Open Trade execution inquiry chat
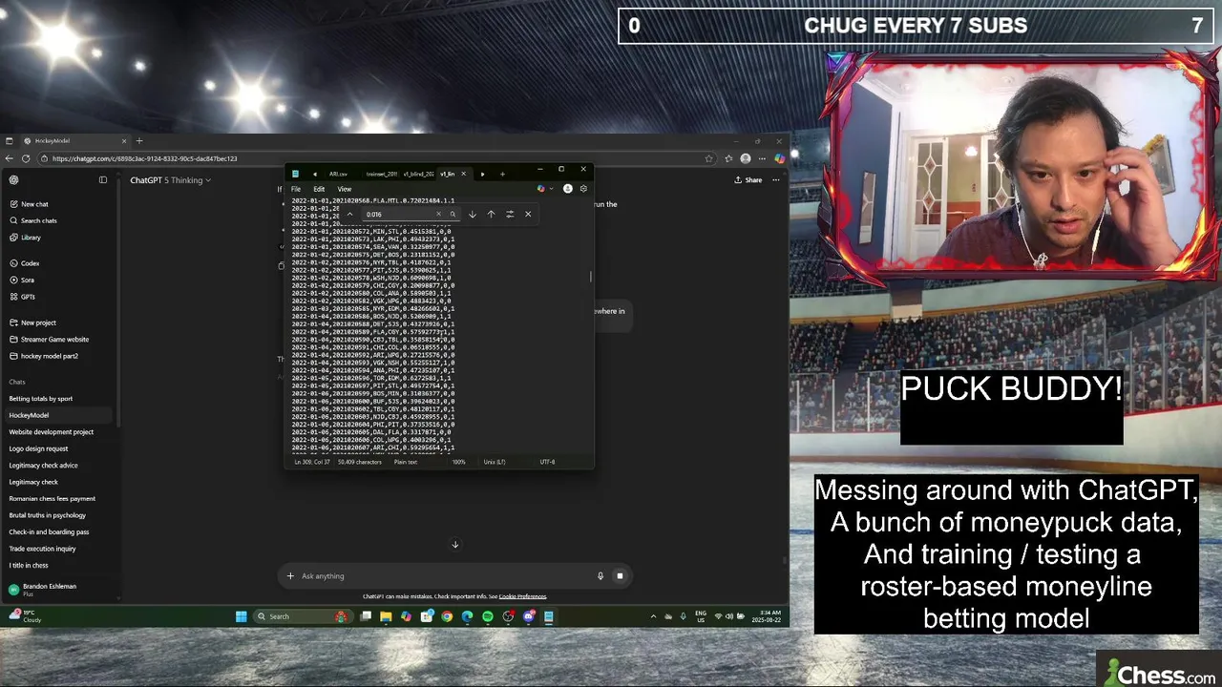Image resolution: width=1222 pixels, height=687 pixels. 42,549
